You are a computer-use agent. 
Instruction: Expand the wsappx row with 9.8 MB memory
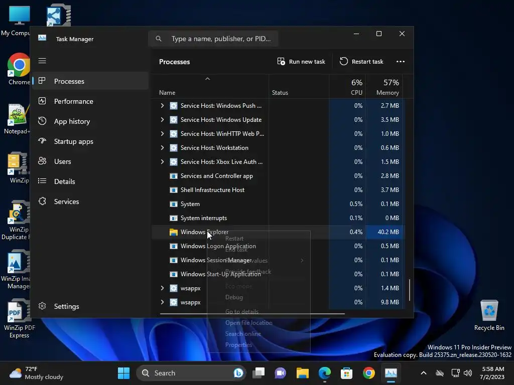pos(162,302)
